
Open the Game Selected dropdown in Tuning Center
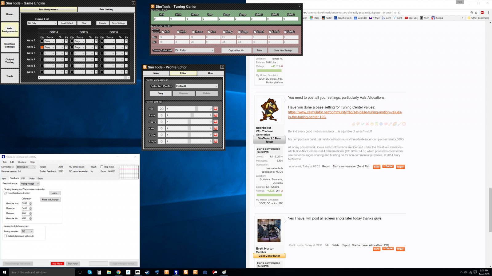[194, 50]
